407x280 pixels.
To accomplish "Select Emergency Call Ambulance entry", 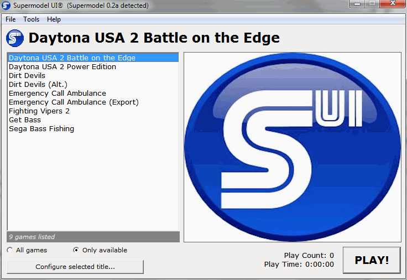I will coord(93,94).
